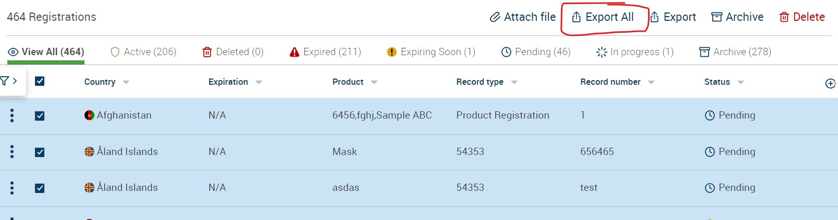Click Åland Islands flag in asdas row

89,188
